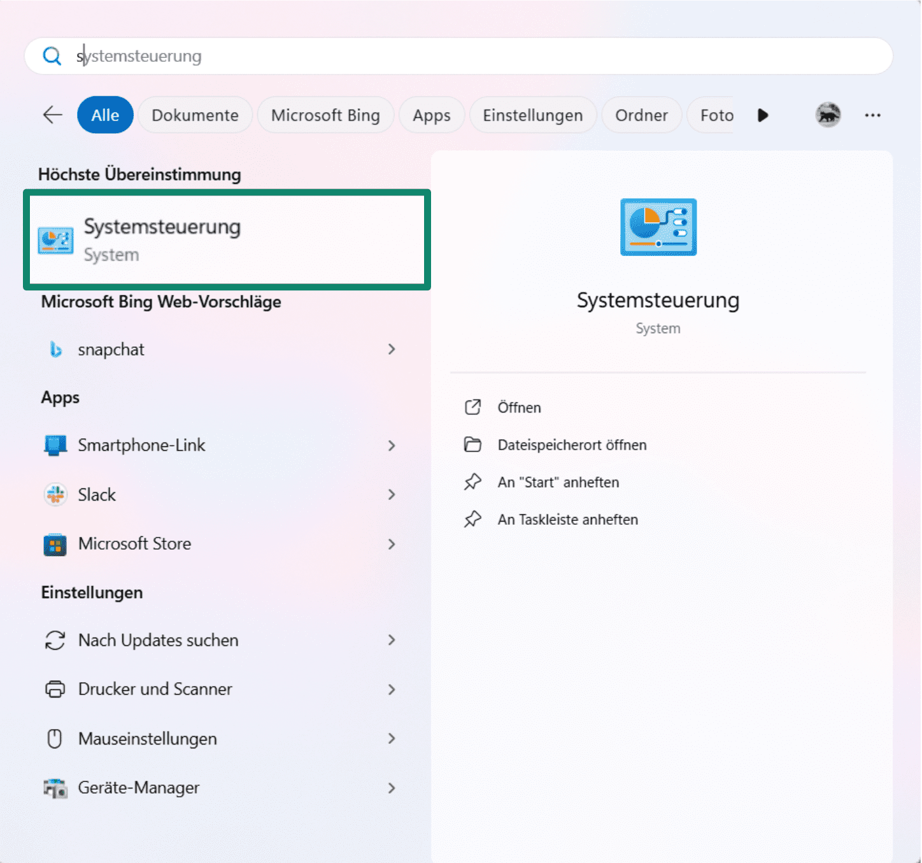Open Systemsteuerung via Öffnen

point(519,407)
